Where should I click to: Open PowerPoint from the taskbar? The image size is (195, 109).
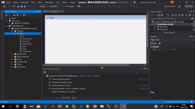pos(95,106)
